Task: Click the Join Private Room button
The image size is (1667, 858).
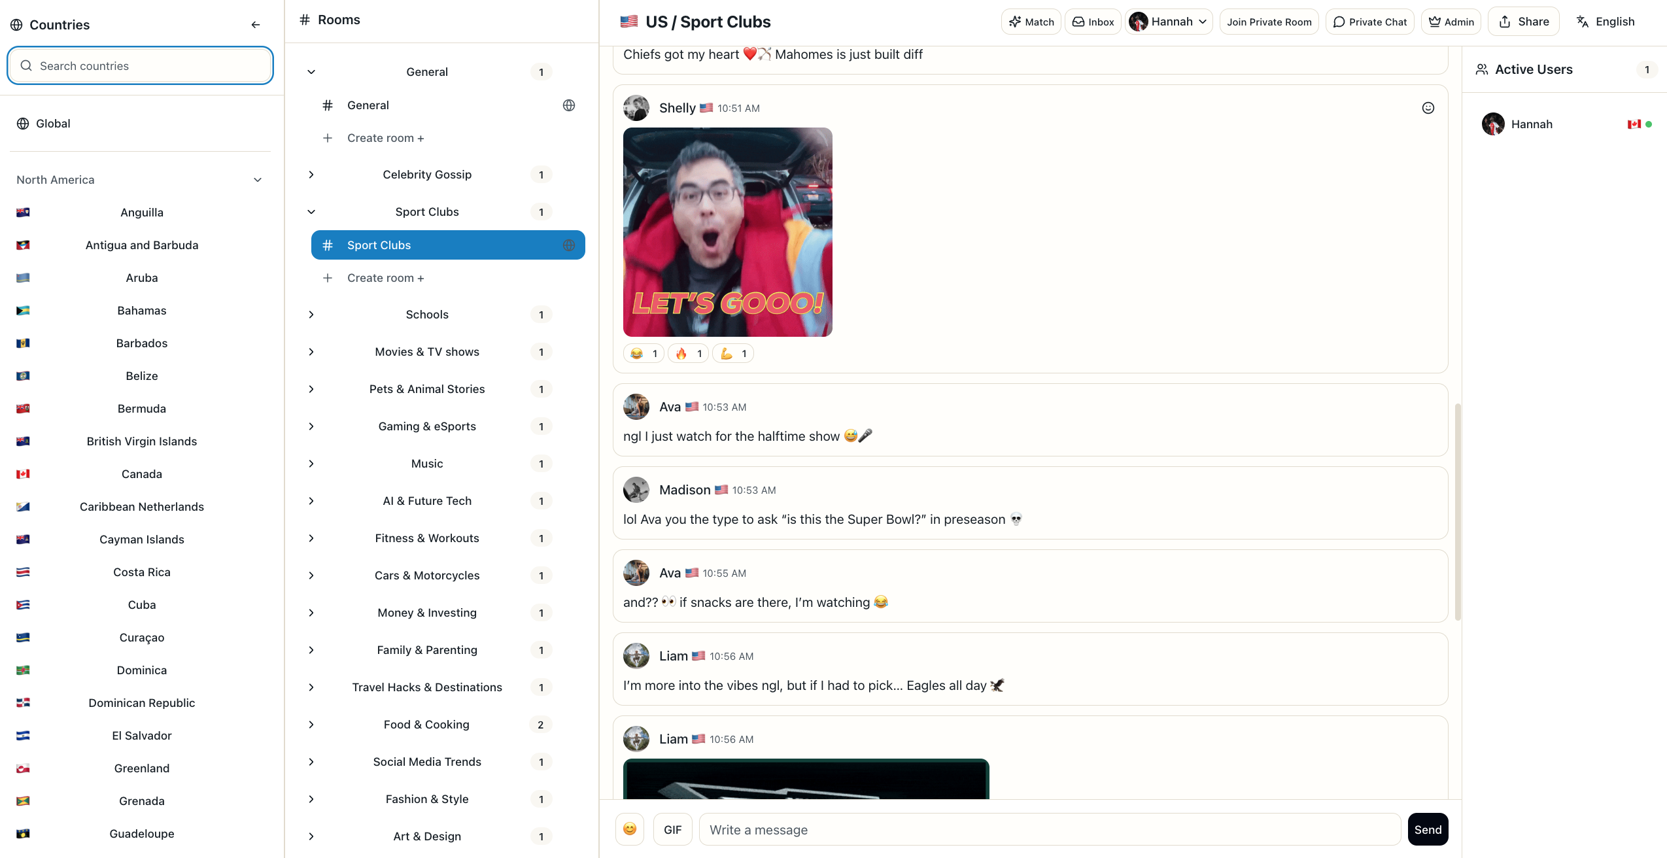Action: point(1268,21)
